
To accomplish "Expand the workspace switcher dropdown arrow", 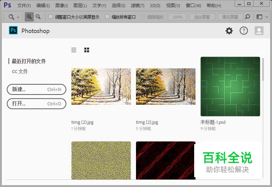I will (267, 17).
